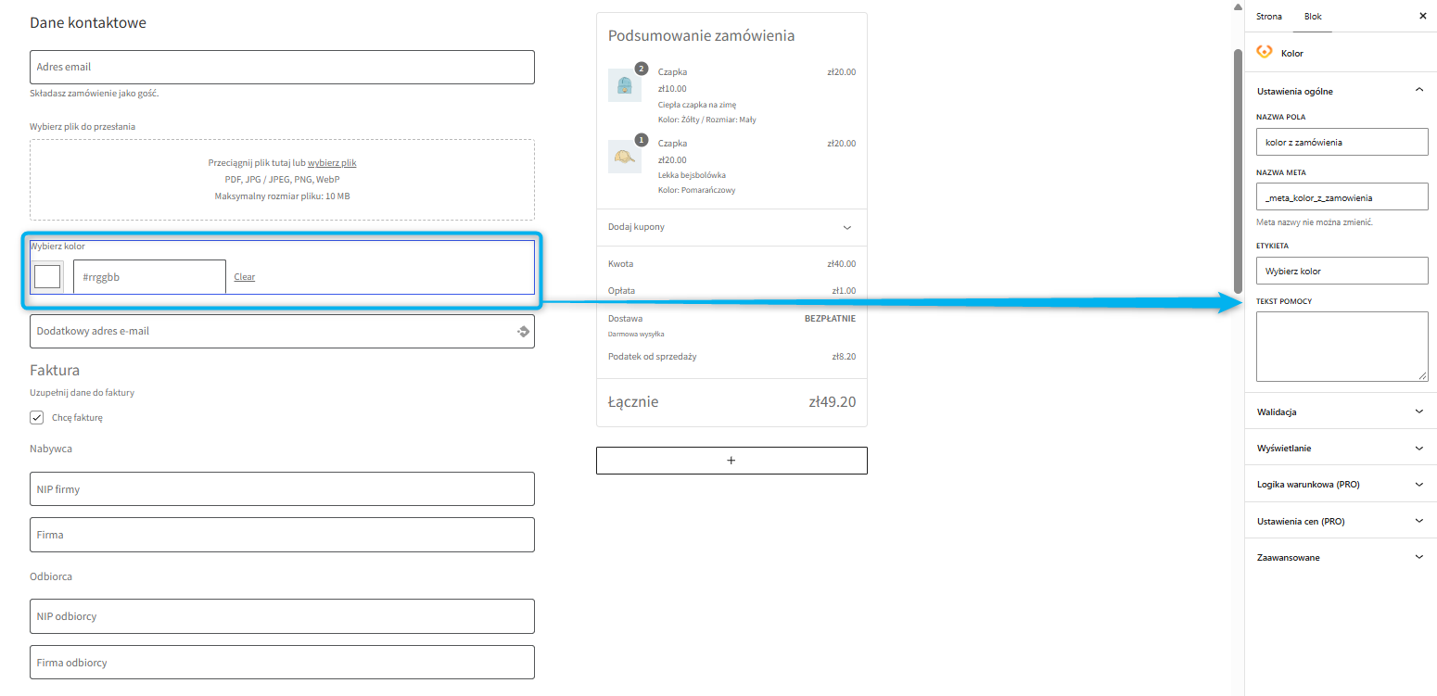Click the quantity badge 2 on hat thumbnail
The image size is (1437, 696).
tap(640, 69)
